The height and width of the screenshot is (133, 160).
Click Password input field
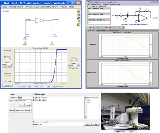pos(25,101)
